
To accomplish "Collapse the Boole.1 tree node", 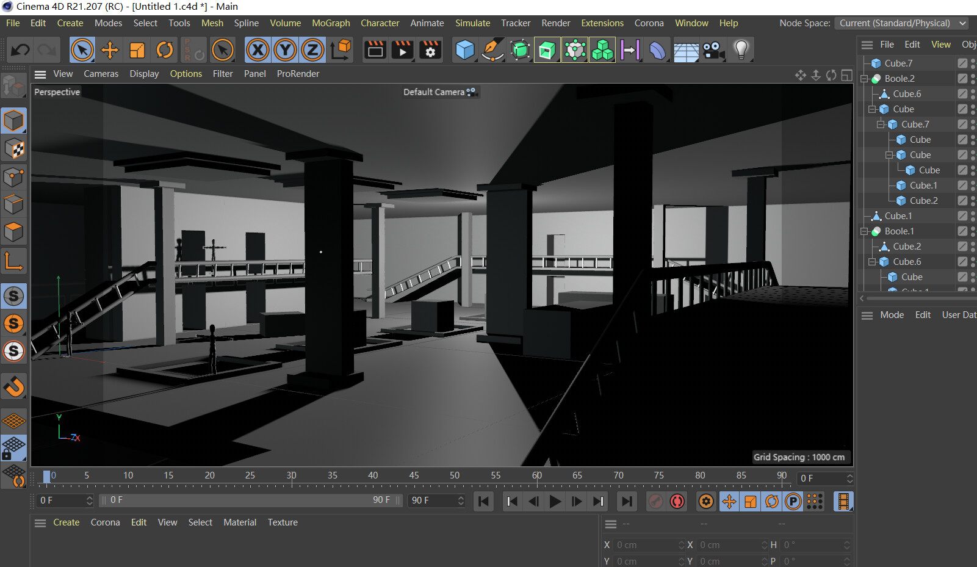I will [864, 231].
